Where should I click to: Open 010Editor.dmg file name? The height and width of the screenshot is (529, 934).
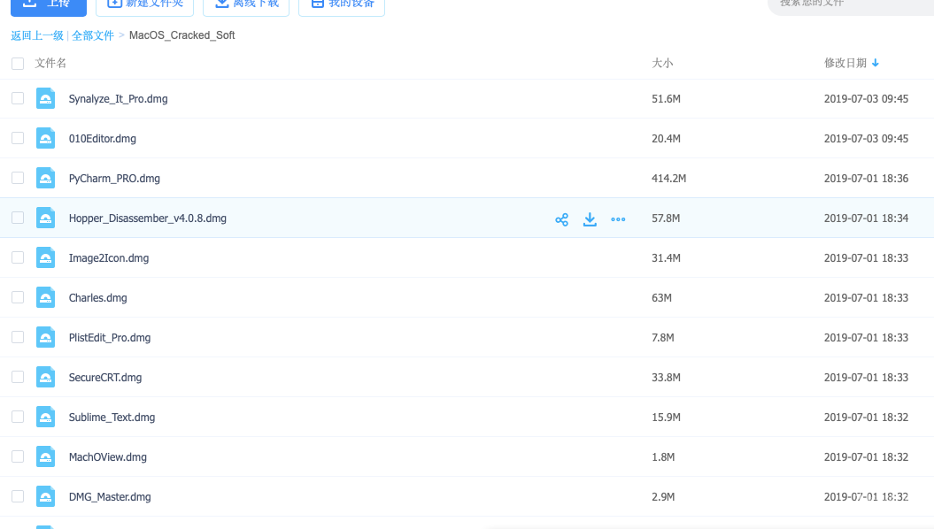(x=103, y=139)
